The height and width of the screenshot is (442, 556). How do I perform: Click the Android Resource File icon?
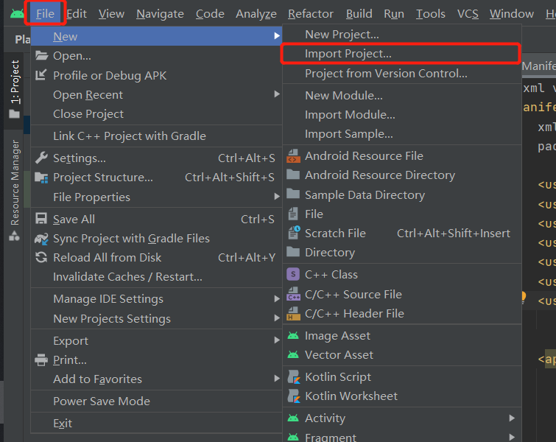click(x=293, y=156)
